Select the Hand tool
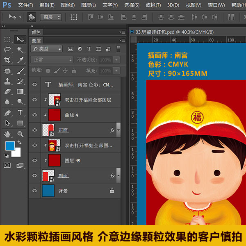This screenshot has width=246, height=246. click(x=7, y=134)
